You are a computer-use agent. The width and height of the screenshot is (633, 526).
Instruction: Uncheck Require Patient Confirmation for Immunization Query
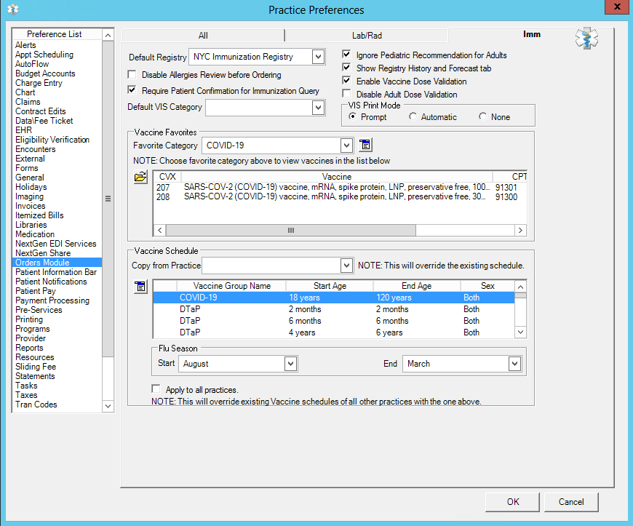(132, 90)
